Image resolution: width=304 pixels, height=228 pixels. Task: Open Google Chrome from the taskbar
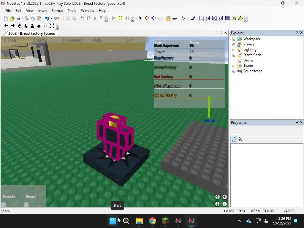(152, 221)
